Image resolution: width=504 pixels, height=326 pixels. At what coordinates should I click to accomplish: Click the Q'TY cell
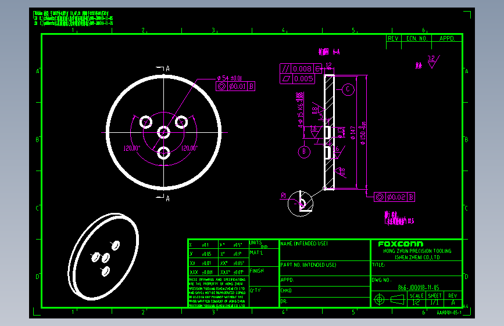[264, 296]
